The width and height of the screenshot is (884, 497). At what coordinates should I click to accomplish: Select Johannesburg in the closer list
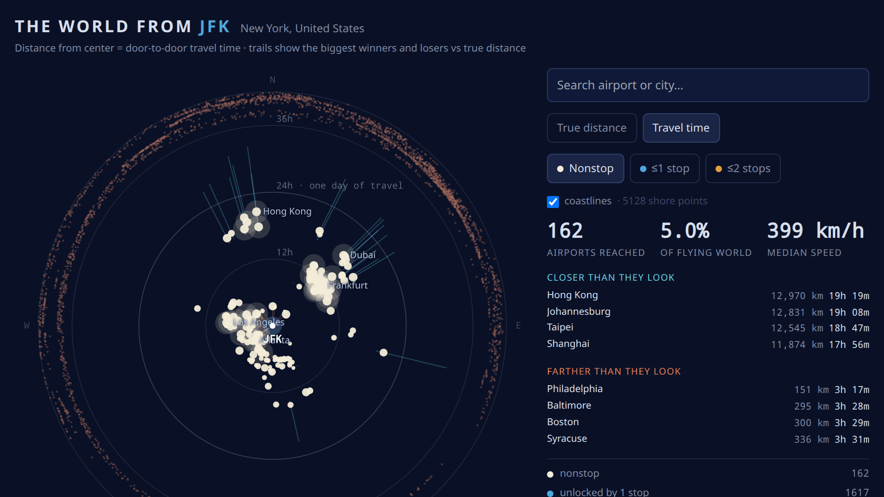tap(708, 312)
